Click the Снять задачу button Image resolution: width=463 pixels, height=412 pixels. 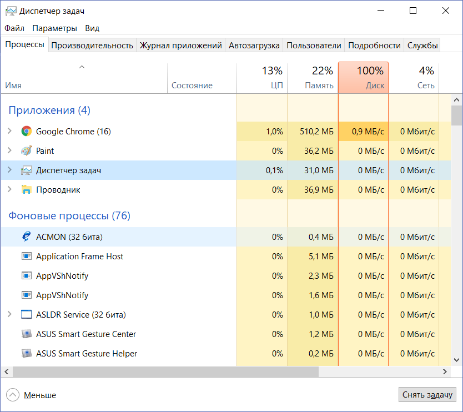tap(427, 395)
